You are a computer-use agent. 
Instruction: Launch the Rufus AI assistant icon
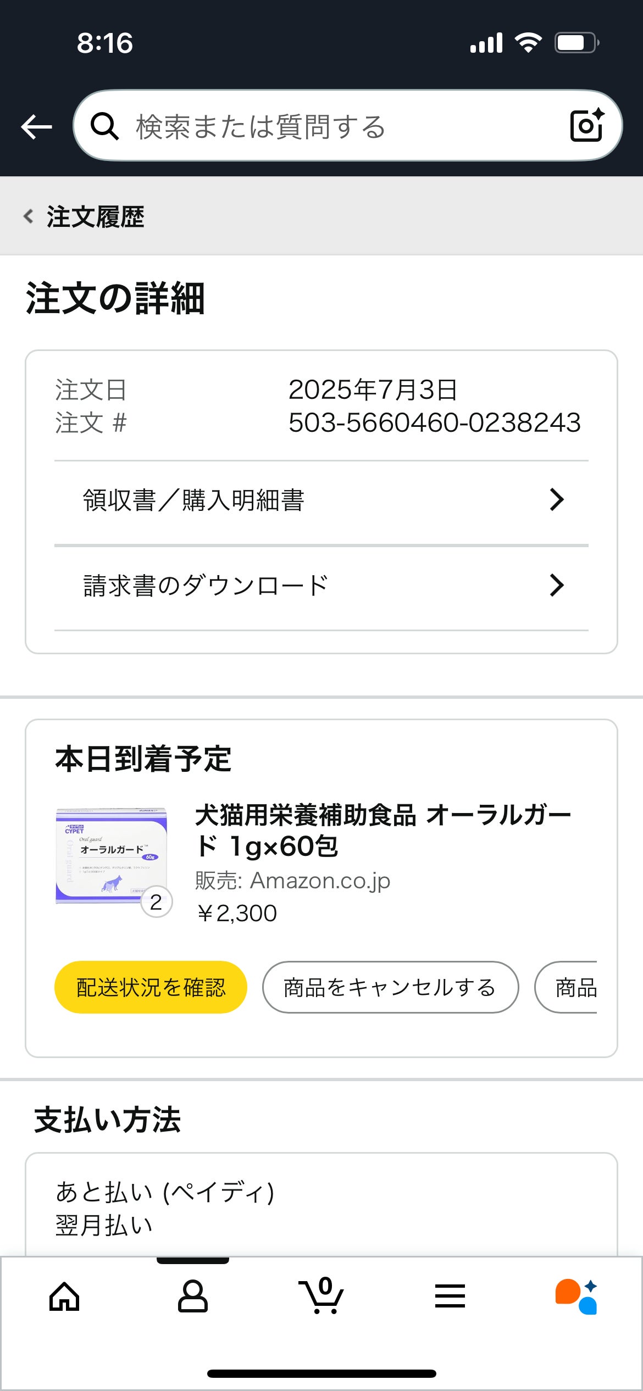pos(577,1297)
